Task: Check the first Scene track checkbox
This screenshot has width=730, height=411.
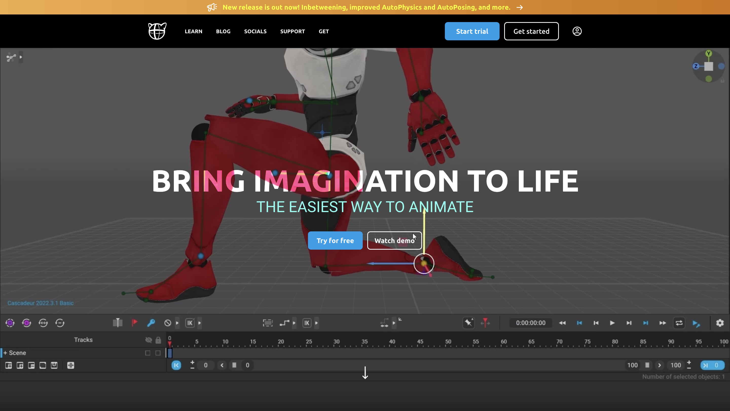Action: [148, 353]
